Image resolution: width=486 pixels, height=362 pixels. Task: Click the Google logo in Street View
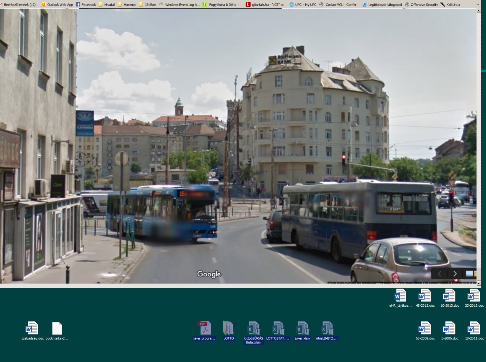(209, 274)
